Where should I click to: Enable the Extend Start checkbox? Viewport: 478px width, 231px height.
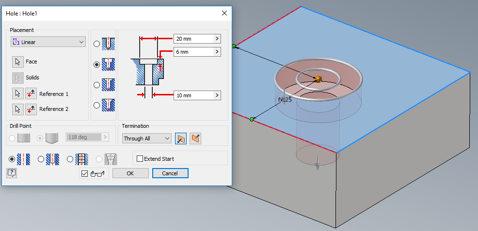tap(140, 158)
